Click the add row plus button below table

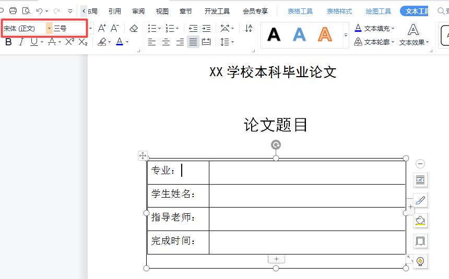coord(276,259)
